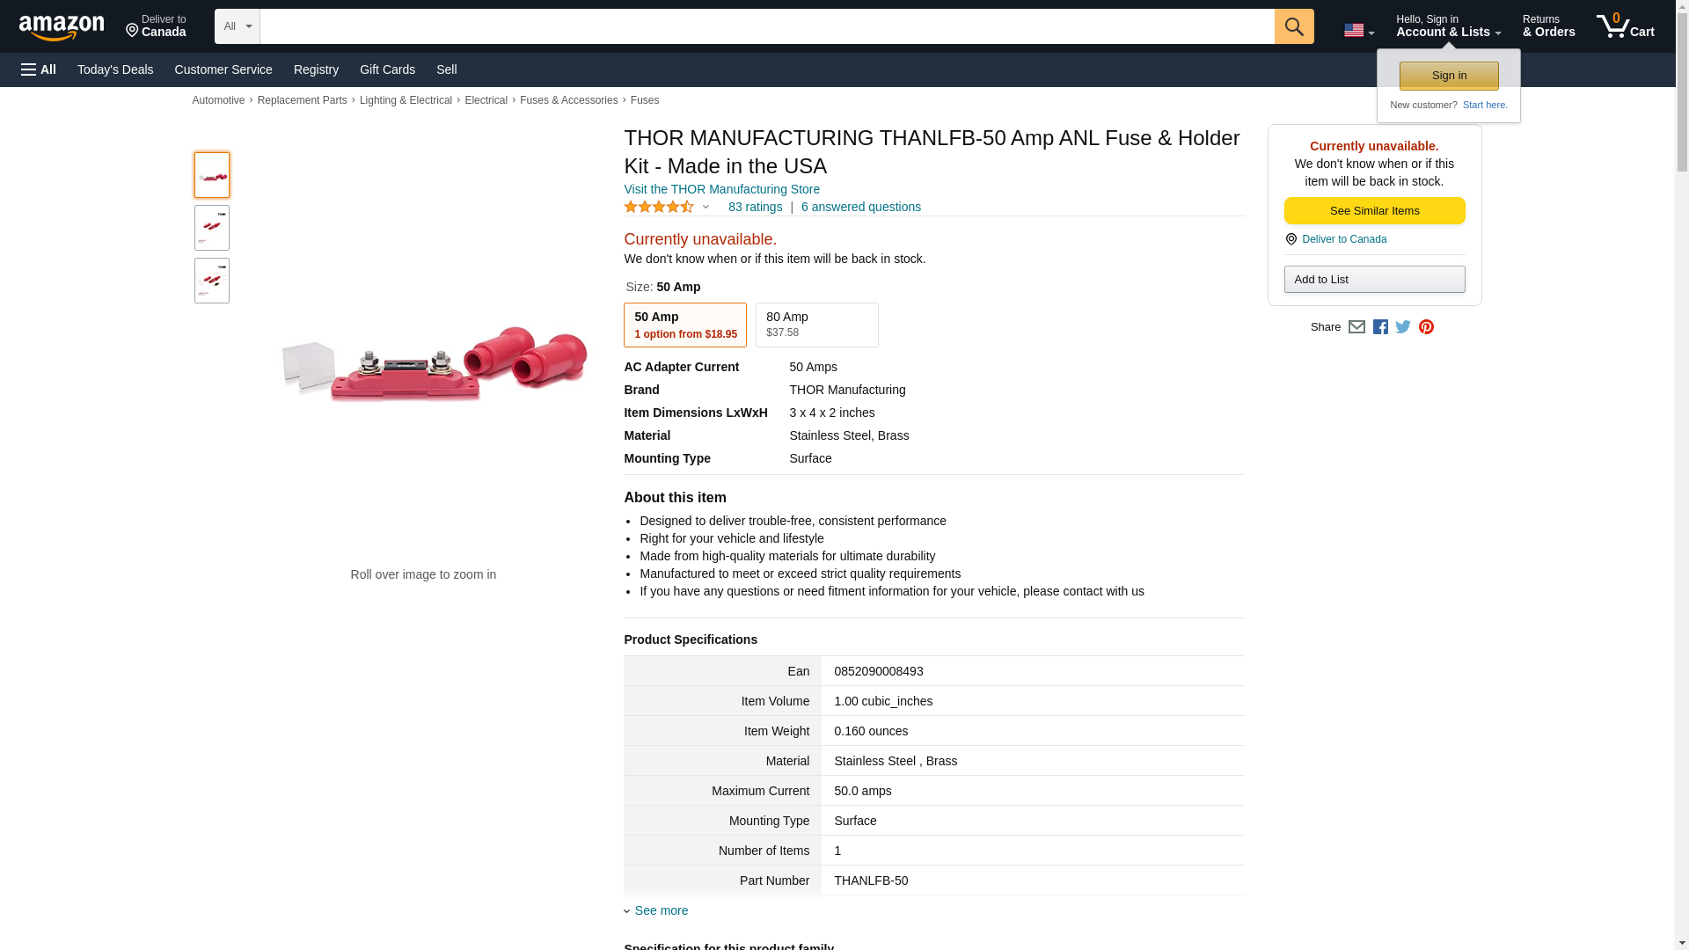Share the product on Pinterest
Viewport: 1689px width, 950px height.
coord(1426,327)
